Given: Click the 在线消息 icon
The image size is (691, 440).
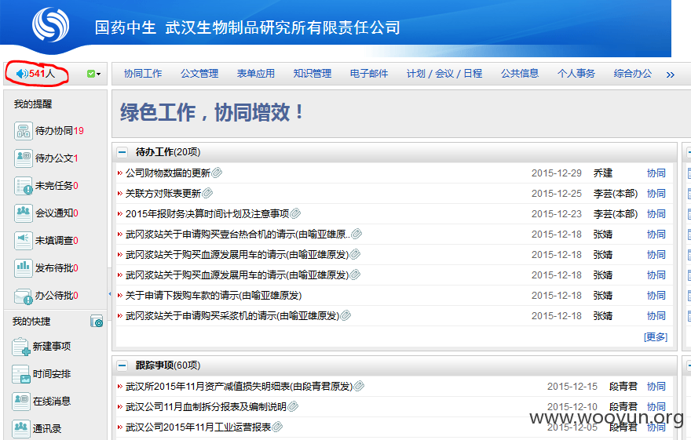Looking at the screenshot, I should 21,402.
